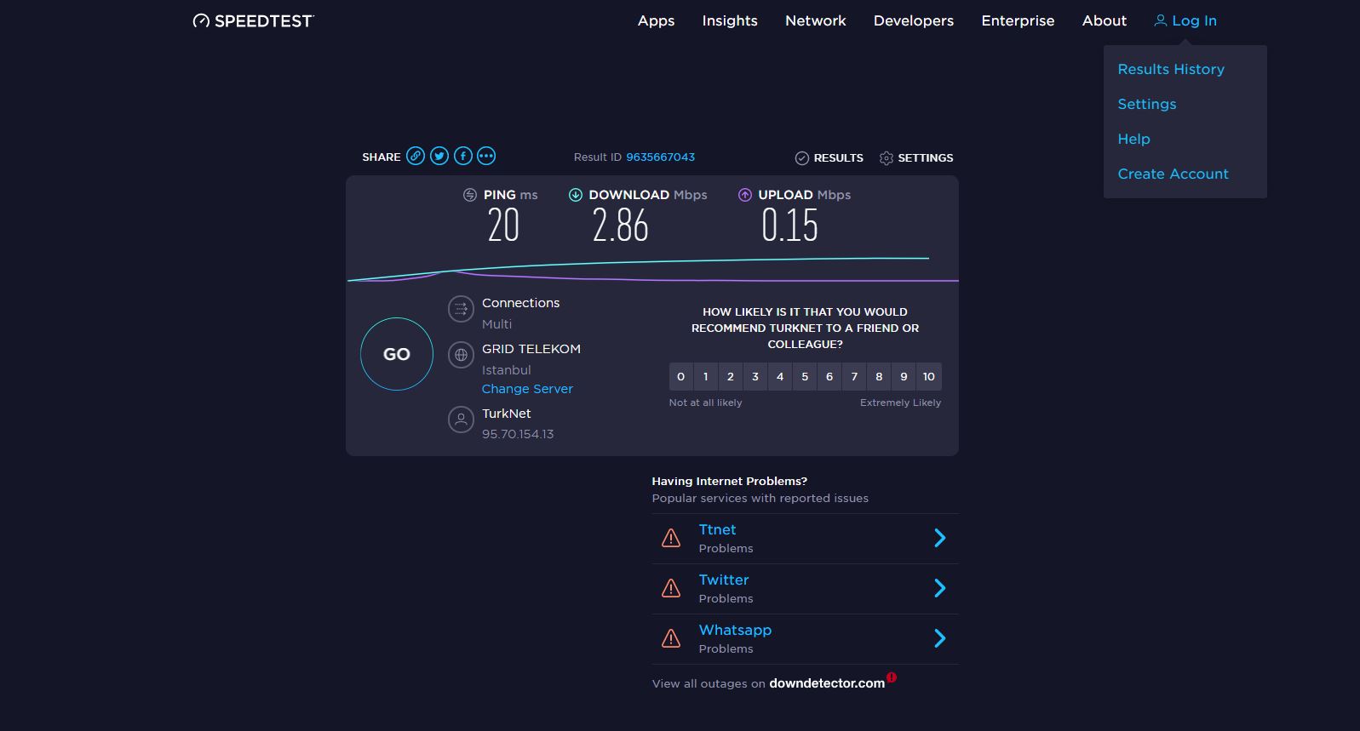Rate recommendation 10
The height and width of the screenshot is (731, 1360).
(x=929, y=376)
